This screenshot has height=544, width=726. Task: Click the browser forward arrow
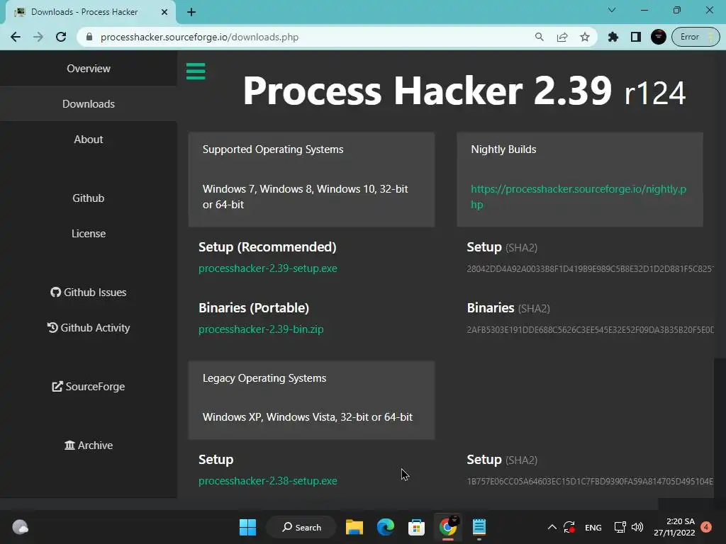38,37
